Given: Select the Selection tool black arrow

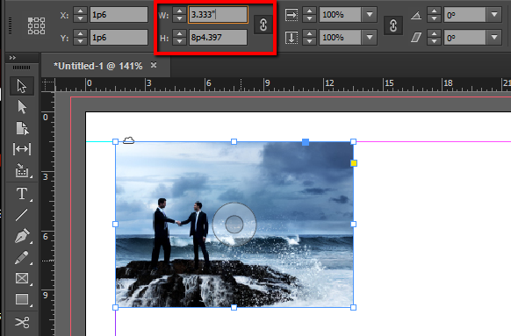Looking at the screenshot, I should pos(21,86).
